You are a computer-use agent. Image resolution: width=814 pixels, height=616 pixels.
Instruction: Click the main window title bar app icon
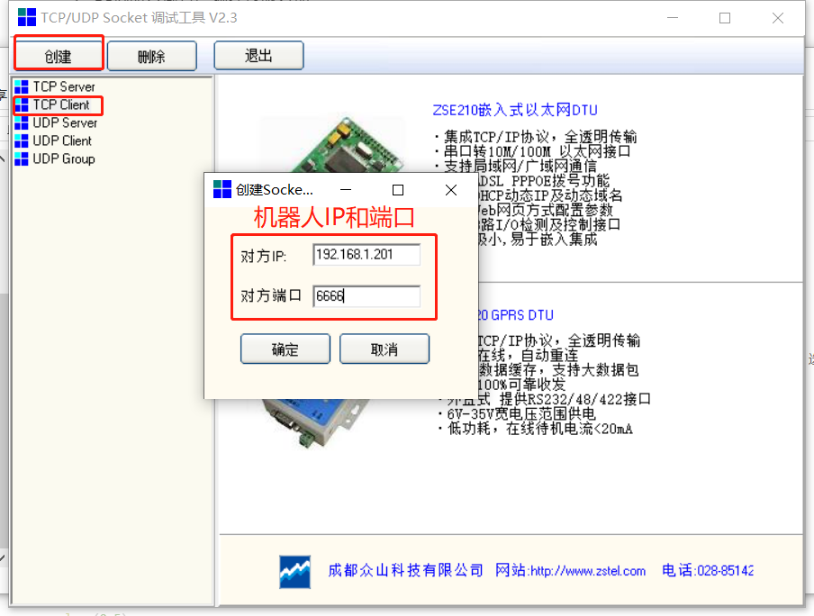(x=27, y=17)
